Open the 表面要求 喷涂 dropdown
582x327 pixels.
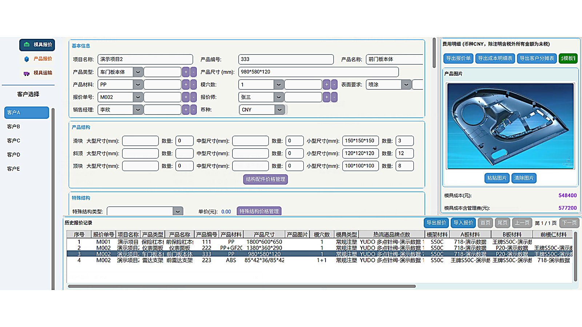coord(406,85)
